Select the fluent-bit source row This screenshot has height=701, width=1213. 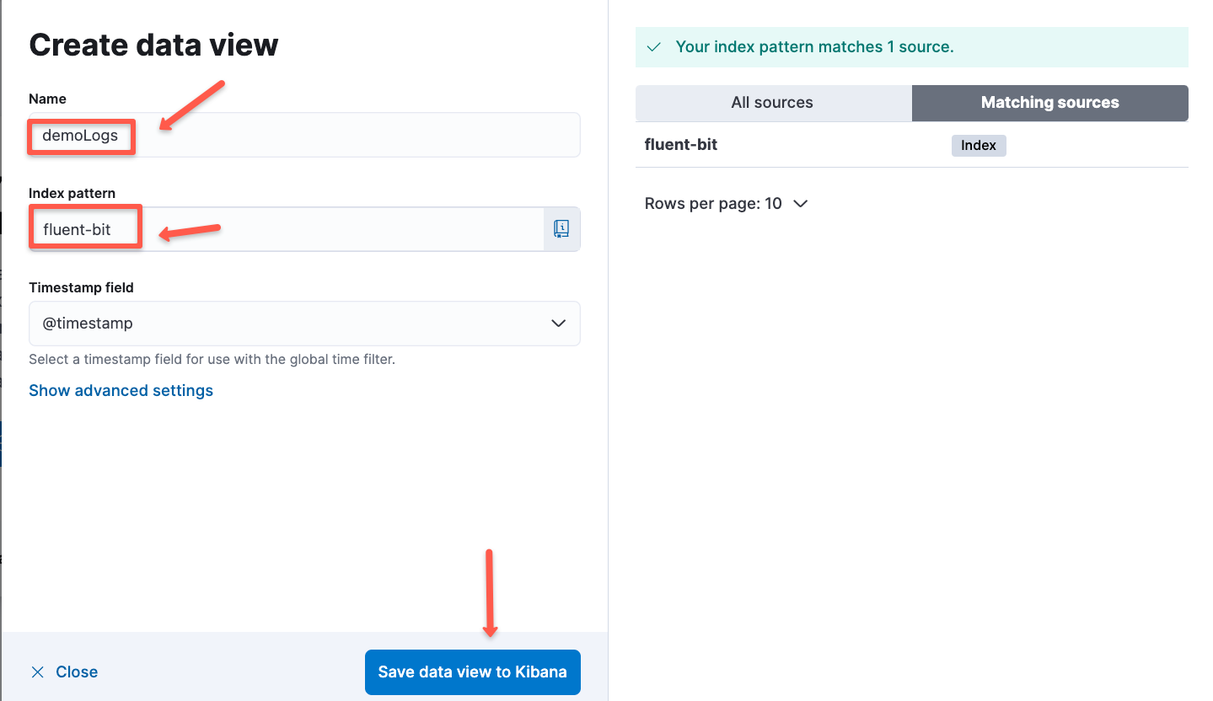(681, 145)
